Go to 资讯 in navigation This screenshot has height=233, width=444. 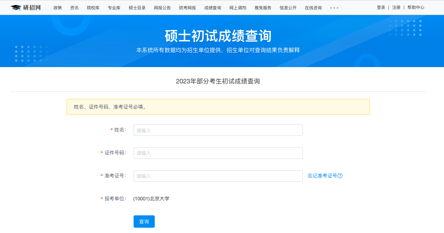tap(75, 8)
